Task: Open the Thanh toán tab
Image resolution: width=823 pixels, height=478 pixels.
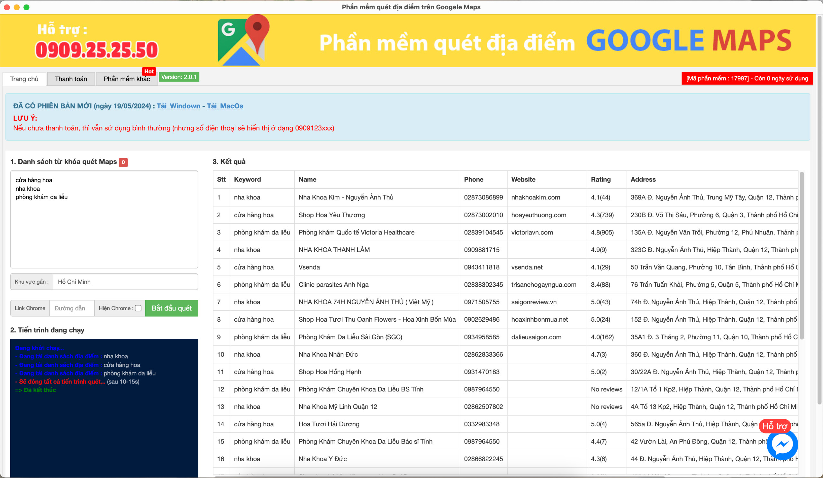Action: pos(71,79)
